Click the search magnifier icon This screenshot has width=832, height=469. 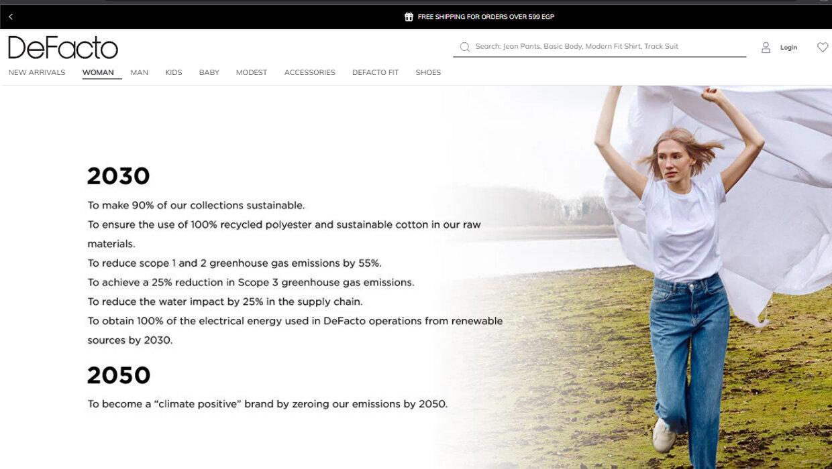[x=464, y=47]
